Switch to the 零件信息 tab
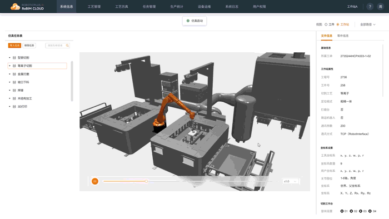The height and width of the screenshot is (219, 389). point(343,36)
